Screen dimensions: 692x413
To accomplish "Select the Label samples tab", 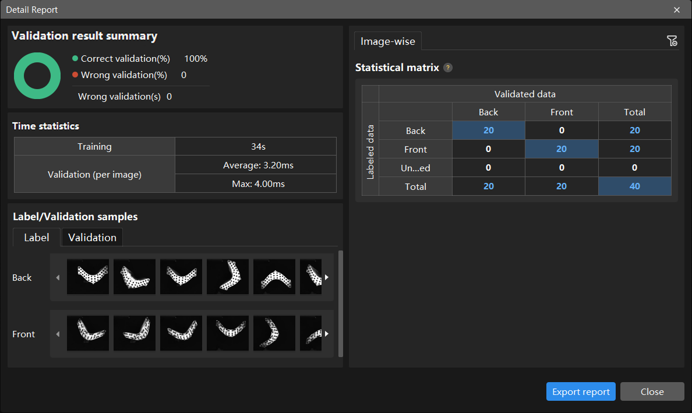I will click(x=37, y=238).
